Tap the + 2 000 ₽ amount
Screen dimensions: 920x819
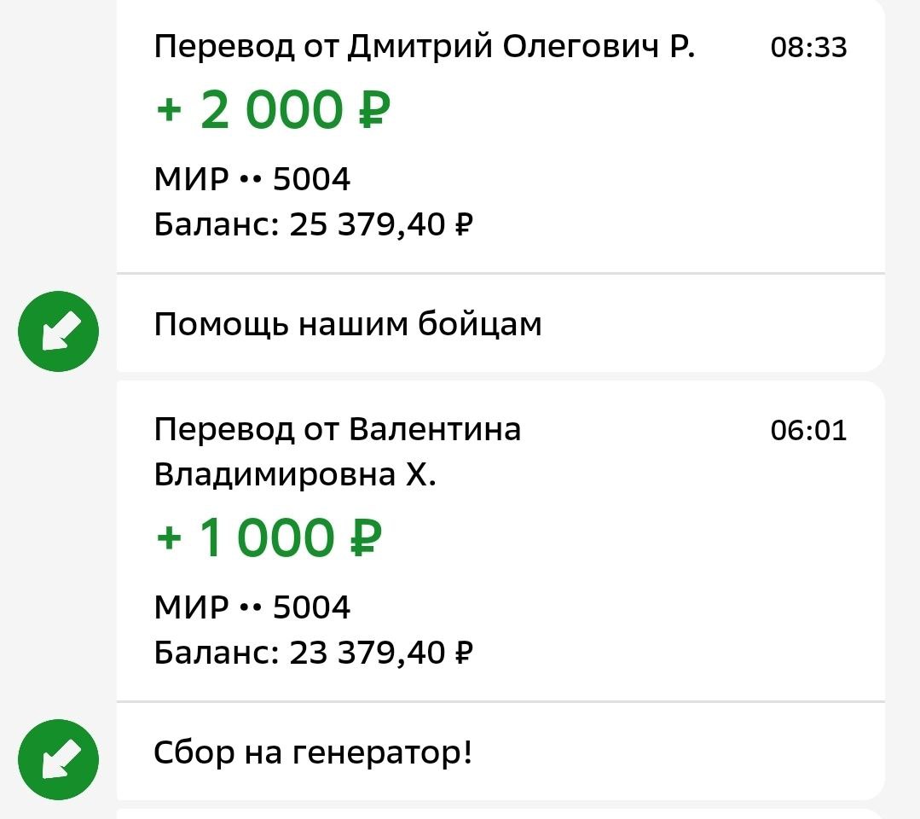pyautogui.click(x=273, y=110)
